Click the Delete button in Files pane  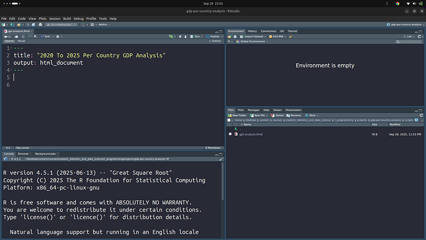pos(277,116)
